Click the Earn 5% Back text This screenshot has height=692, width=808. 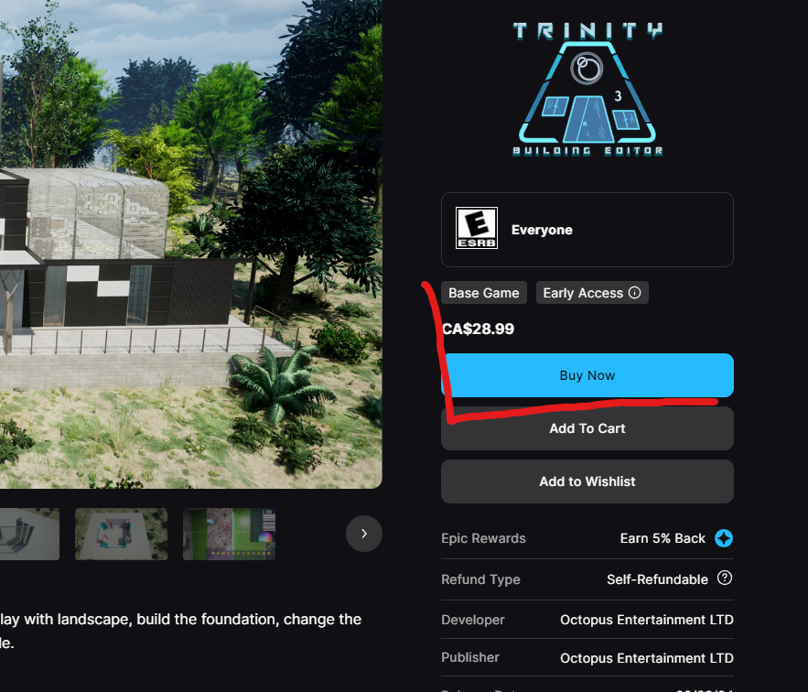663,538
